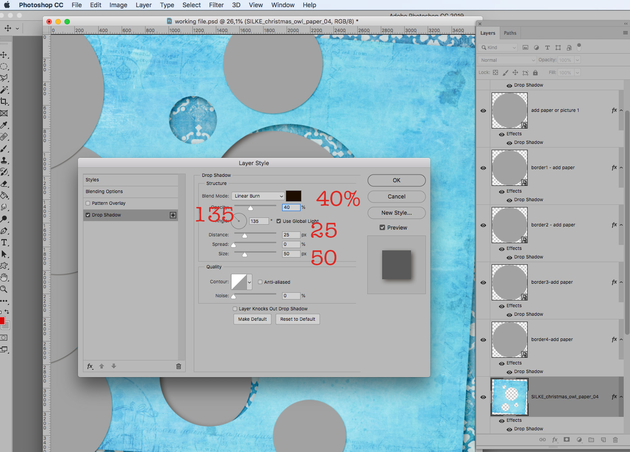Click OK in Layer Style dialog
The width and height of the screenshot is (630, 452).
click(x=397, y=180)
